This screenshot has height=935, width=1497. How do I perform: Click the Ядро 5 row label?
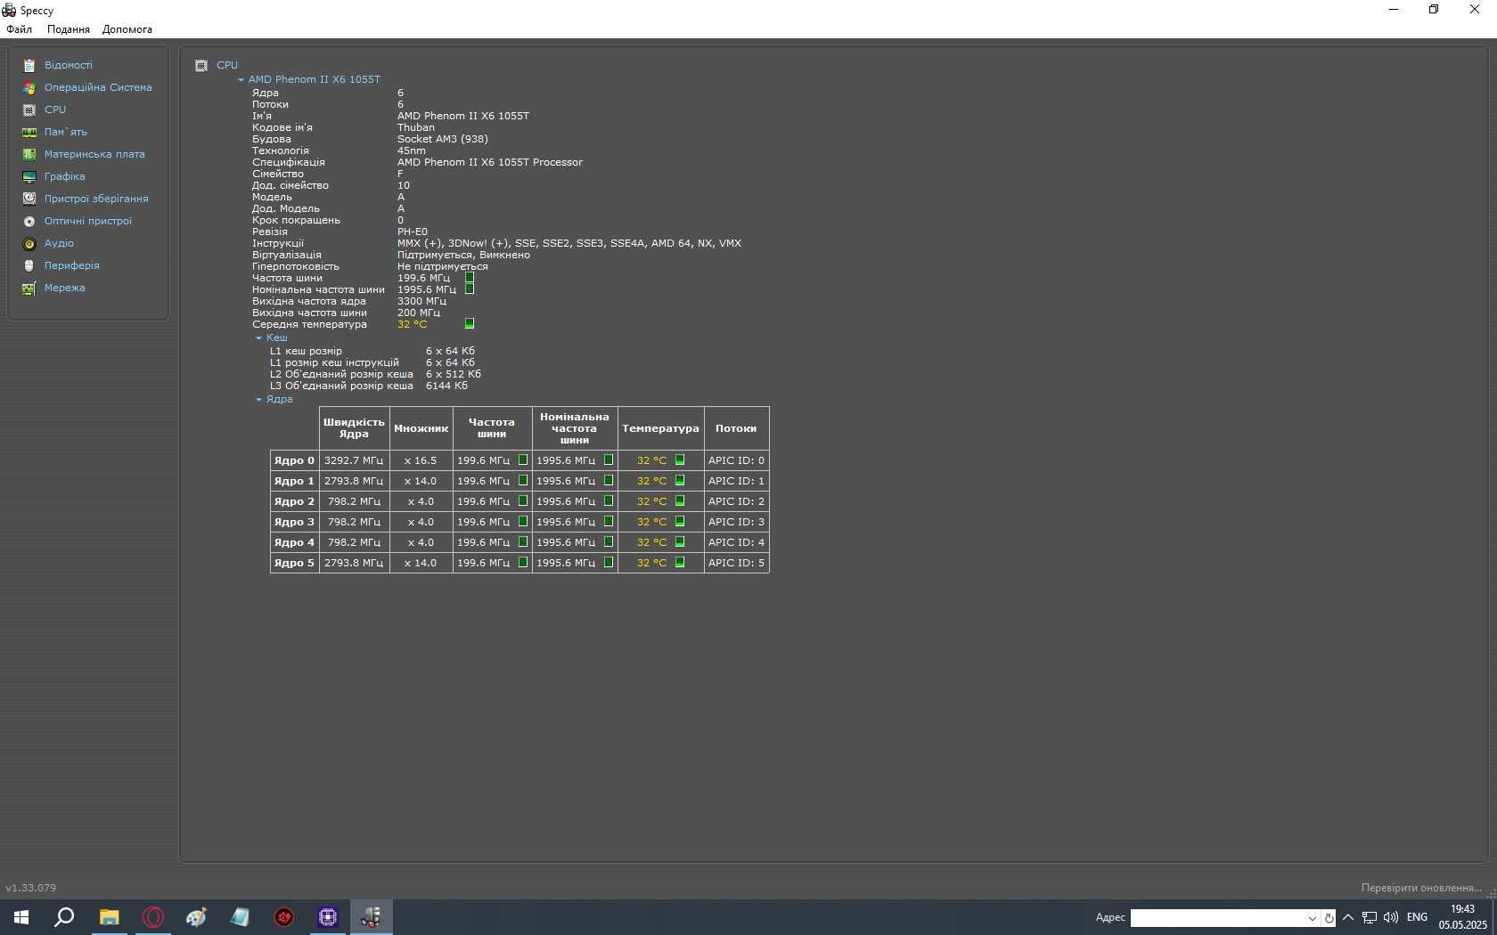coord(294,563)
